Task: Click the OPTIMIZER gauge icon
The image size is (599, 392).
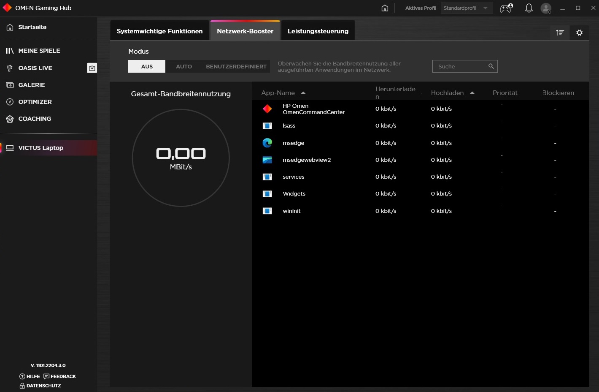Action: click(10, 102)
